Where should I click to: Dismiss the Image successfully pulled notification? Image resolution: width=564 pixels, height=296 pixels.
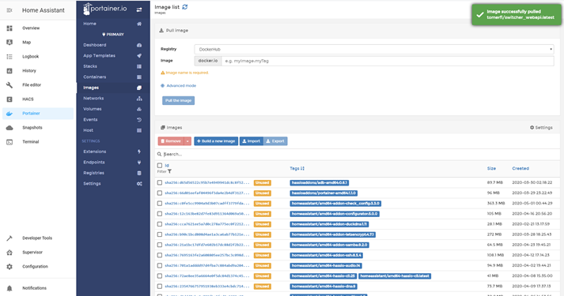(517, 14)
